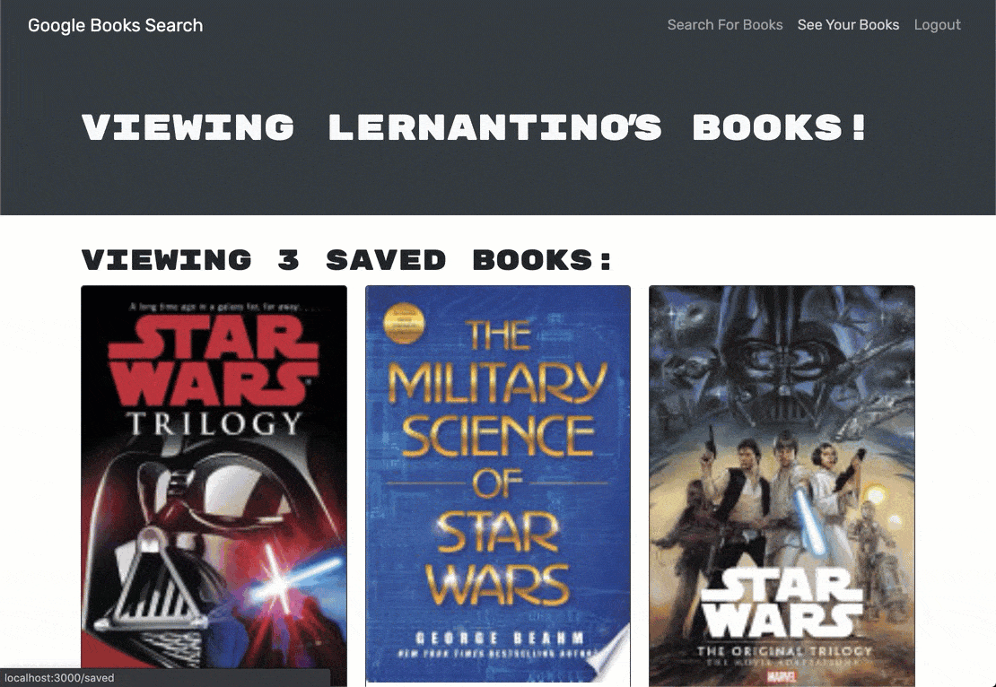The image size is (996, 687).
Task: Click the localhost:3000/saved status bar URL
Action: [59, 678]
